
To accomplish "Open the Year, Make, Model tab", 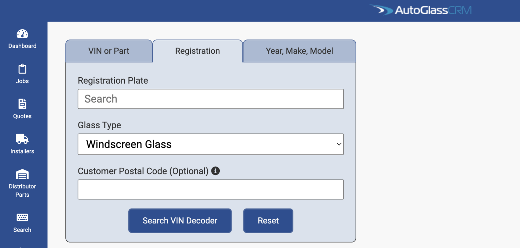I will coord(299,51).
